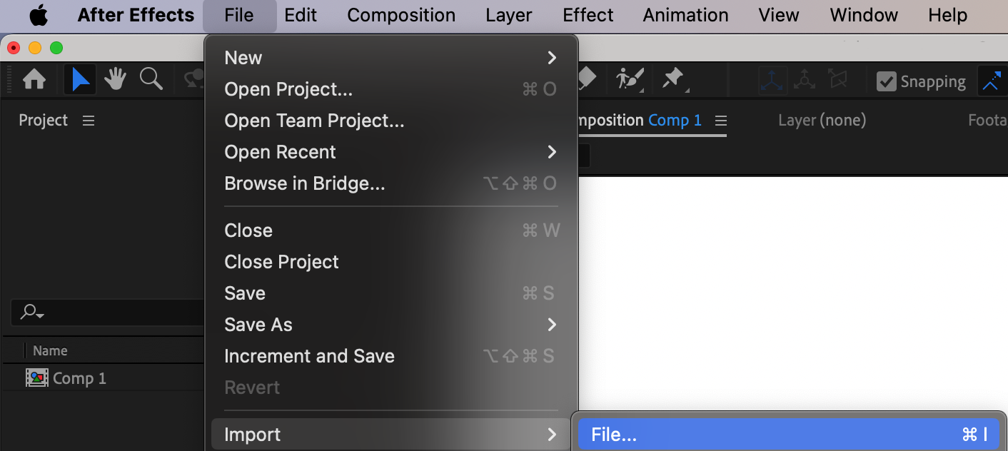Select the Zoom magnifier tool
Screen dimensions: 1008x451
coord(151,79)
